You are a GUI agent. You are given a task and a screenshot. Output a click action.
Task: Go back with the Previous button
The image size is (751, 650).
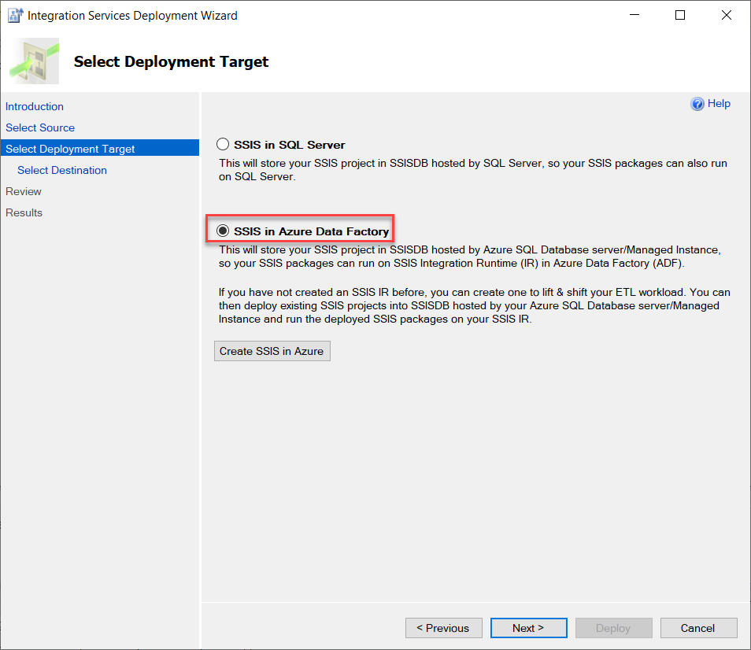pos(443,628)
